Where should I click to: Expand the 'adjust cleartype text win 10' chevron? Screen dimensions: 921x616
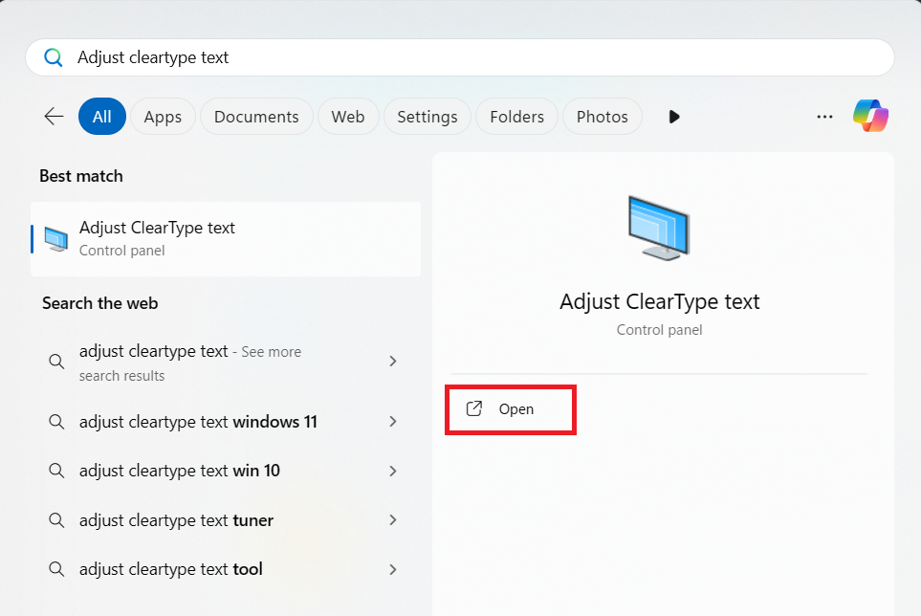392,471
